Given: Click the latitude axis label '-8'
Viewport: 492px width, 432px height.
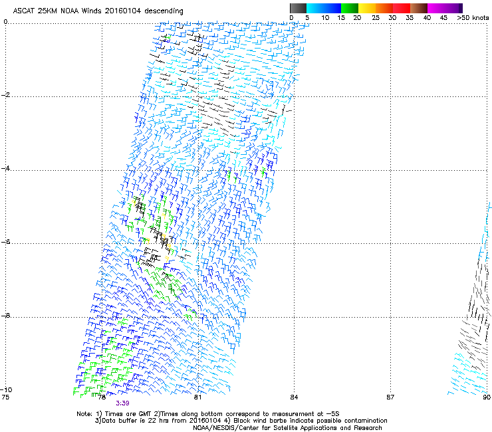Looking at the screenshot, I should coord(6,315).
